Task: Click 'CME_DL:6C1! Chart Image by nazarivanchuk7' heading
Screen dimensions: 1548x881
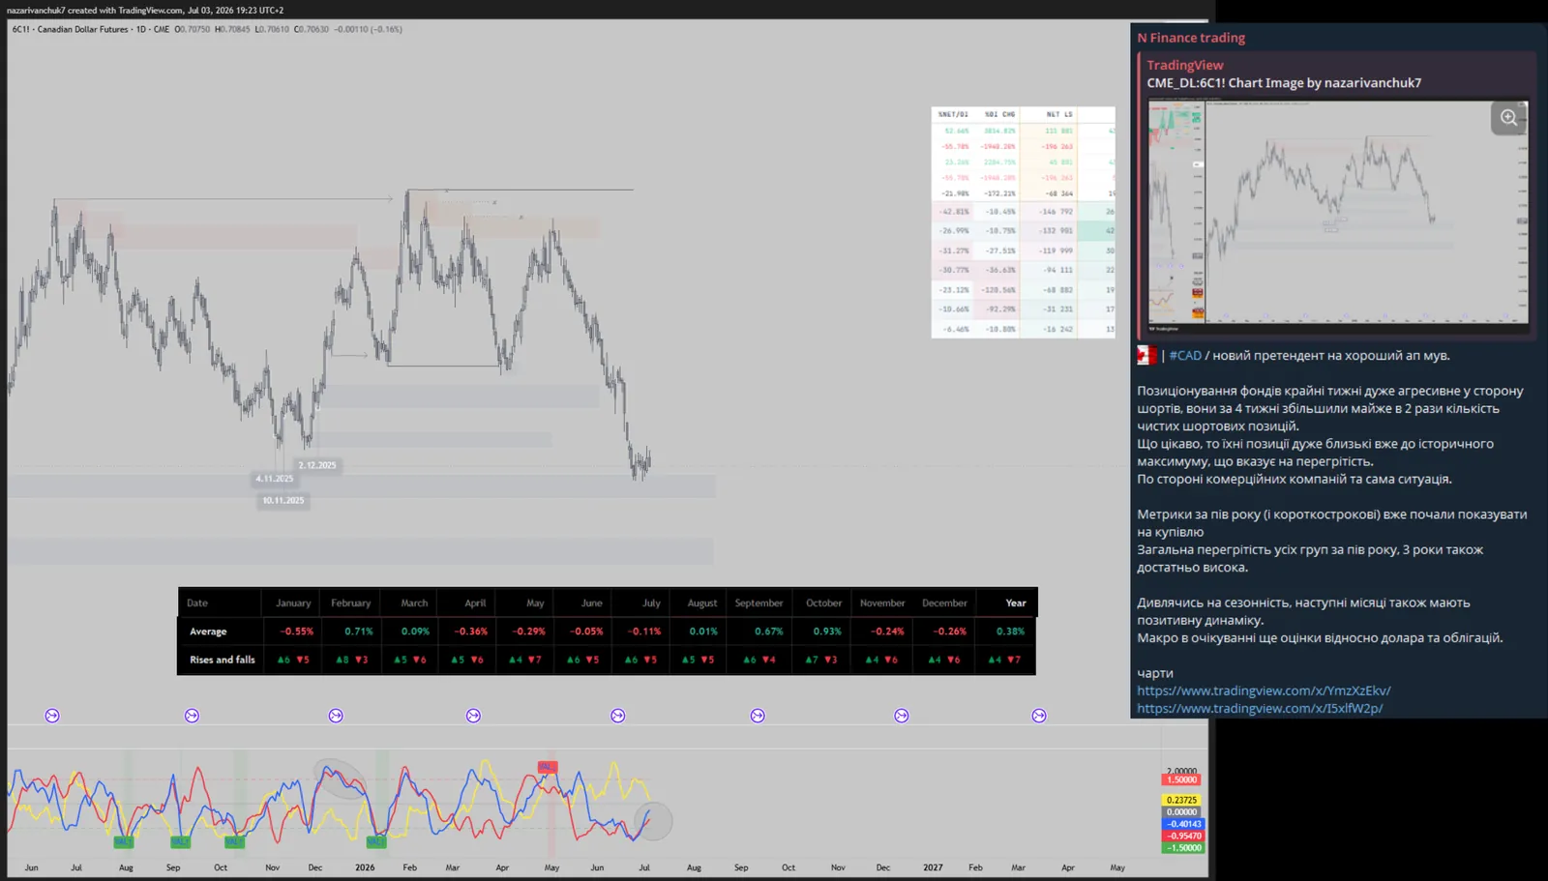Action: [1284, 83]
